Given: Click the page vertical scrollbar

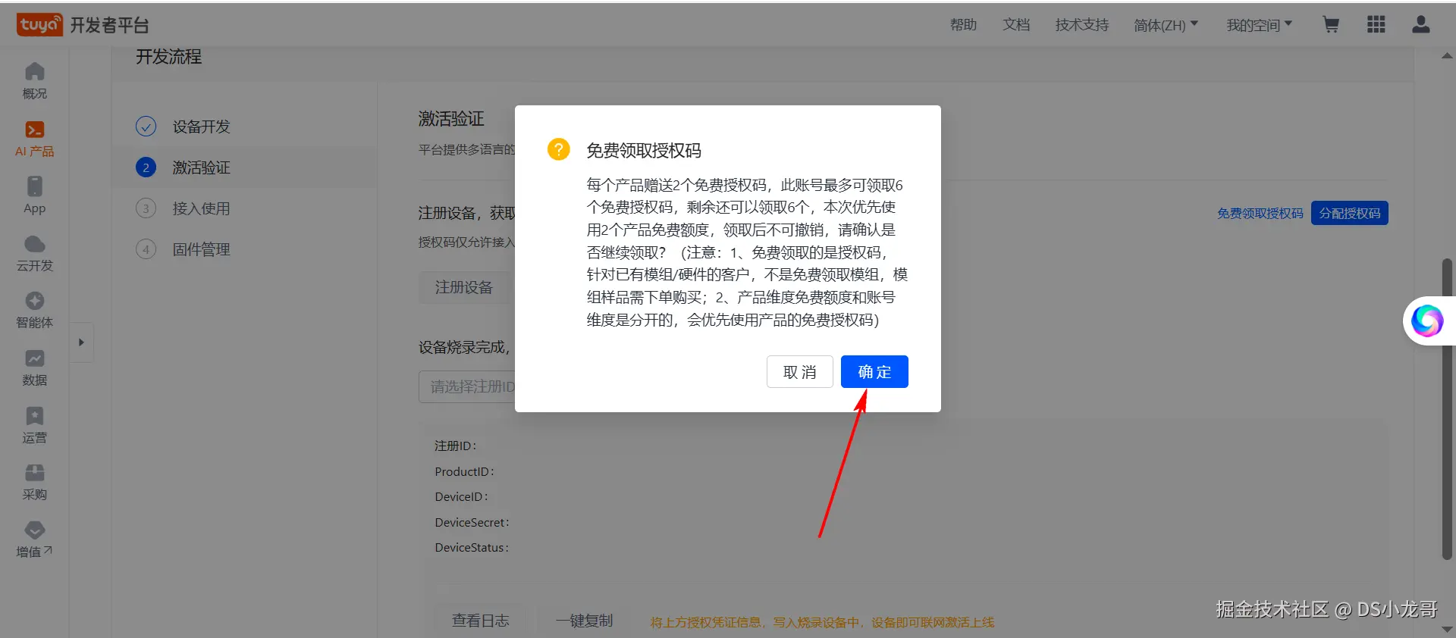Looking at the screenshot, I should click(x=1447, y=409).
